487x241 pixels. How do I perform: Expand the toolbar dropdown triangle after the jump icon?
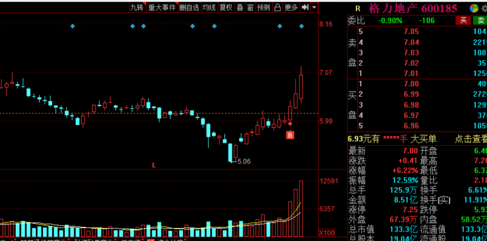[x=314, y=7]
